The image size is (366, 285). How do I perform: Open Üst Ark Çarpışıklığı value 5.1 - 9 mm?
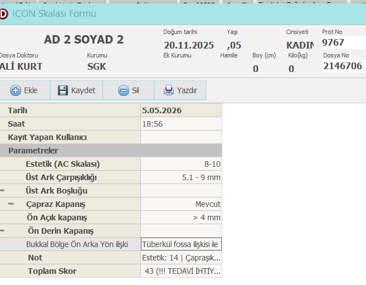pyautogui.click(x=181, y=177)
